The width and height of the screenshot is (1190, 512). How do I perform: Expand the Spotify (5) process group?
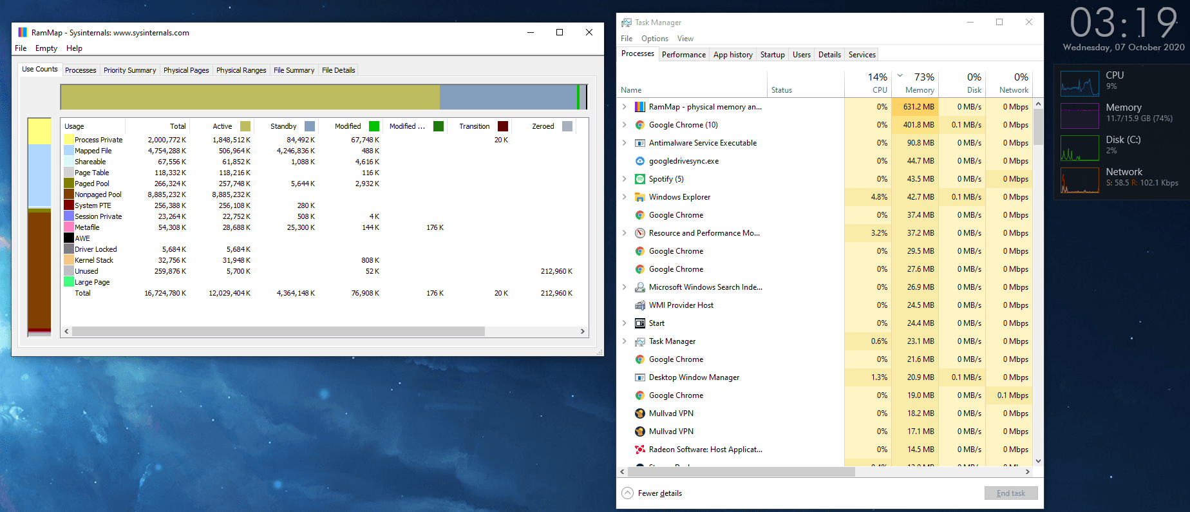pyautogui.click(x=624, y=179)
